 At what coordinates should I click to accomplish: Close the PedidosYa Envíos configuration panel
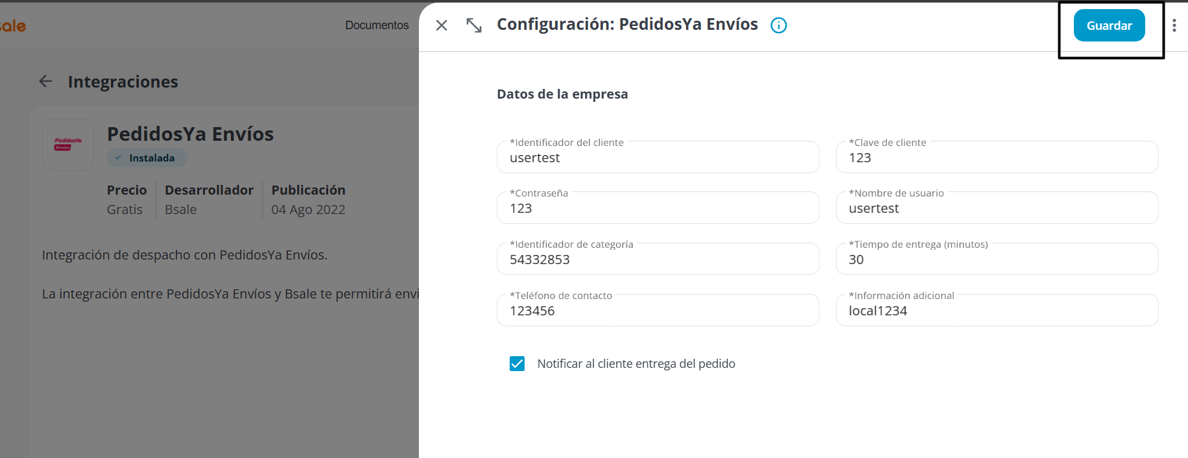coord(442,25)
